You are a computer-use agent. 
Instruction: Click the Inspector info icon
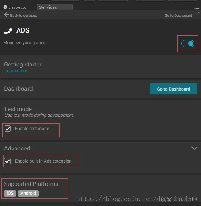(x=5, y=7)
